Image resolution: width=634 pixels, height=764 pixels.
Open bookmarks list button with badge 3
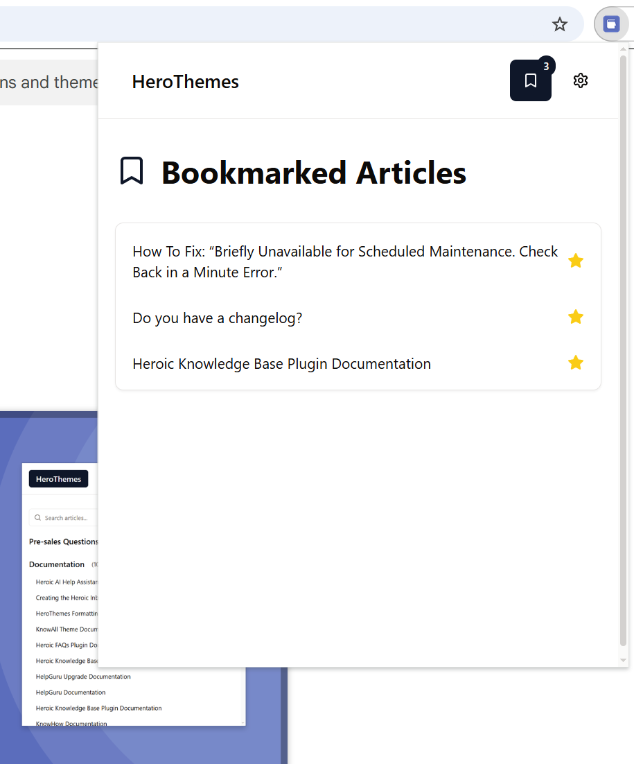530,80
